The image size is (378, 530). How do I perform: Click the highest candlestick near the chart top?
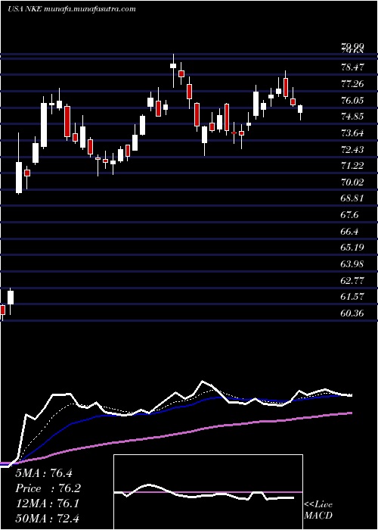click(x=173, y=66)
